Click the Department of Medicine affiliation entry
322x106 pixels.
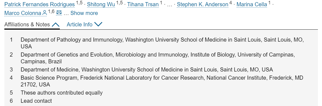[147, 70]
